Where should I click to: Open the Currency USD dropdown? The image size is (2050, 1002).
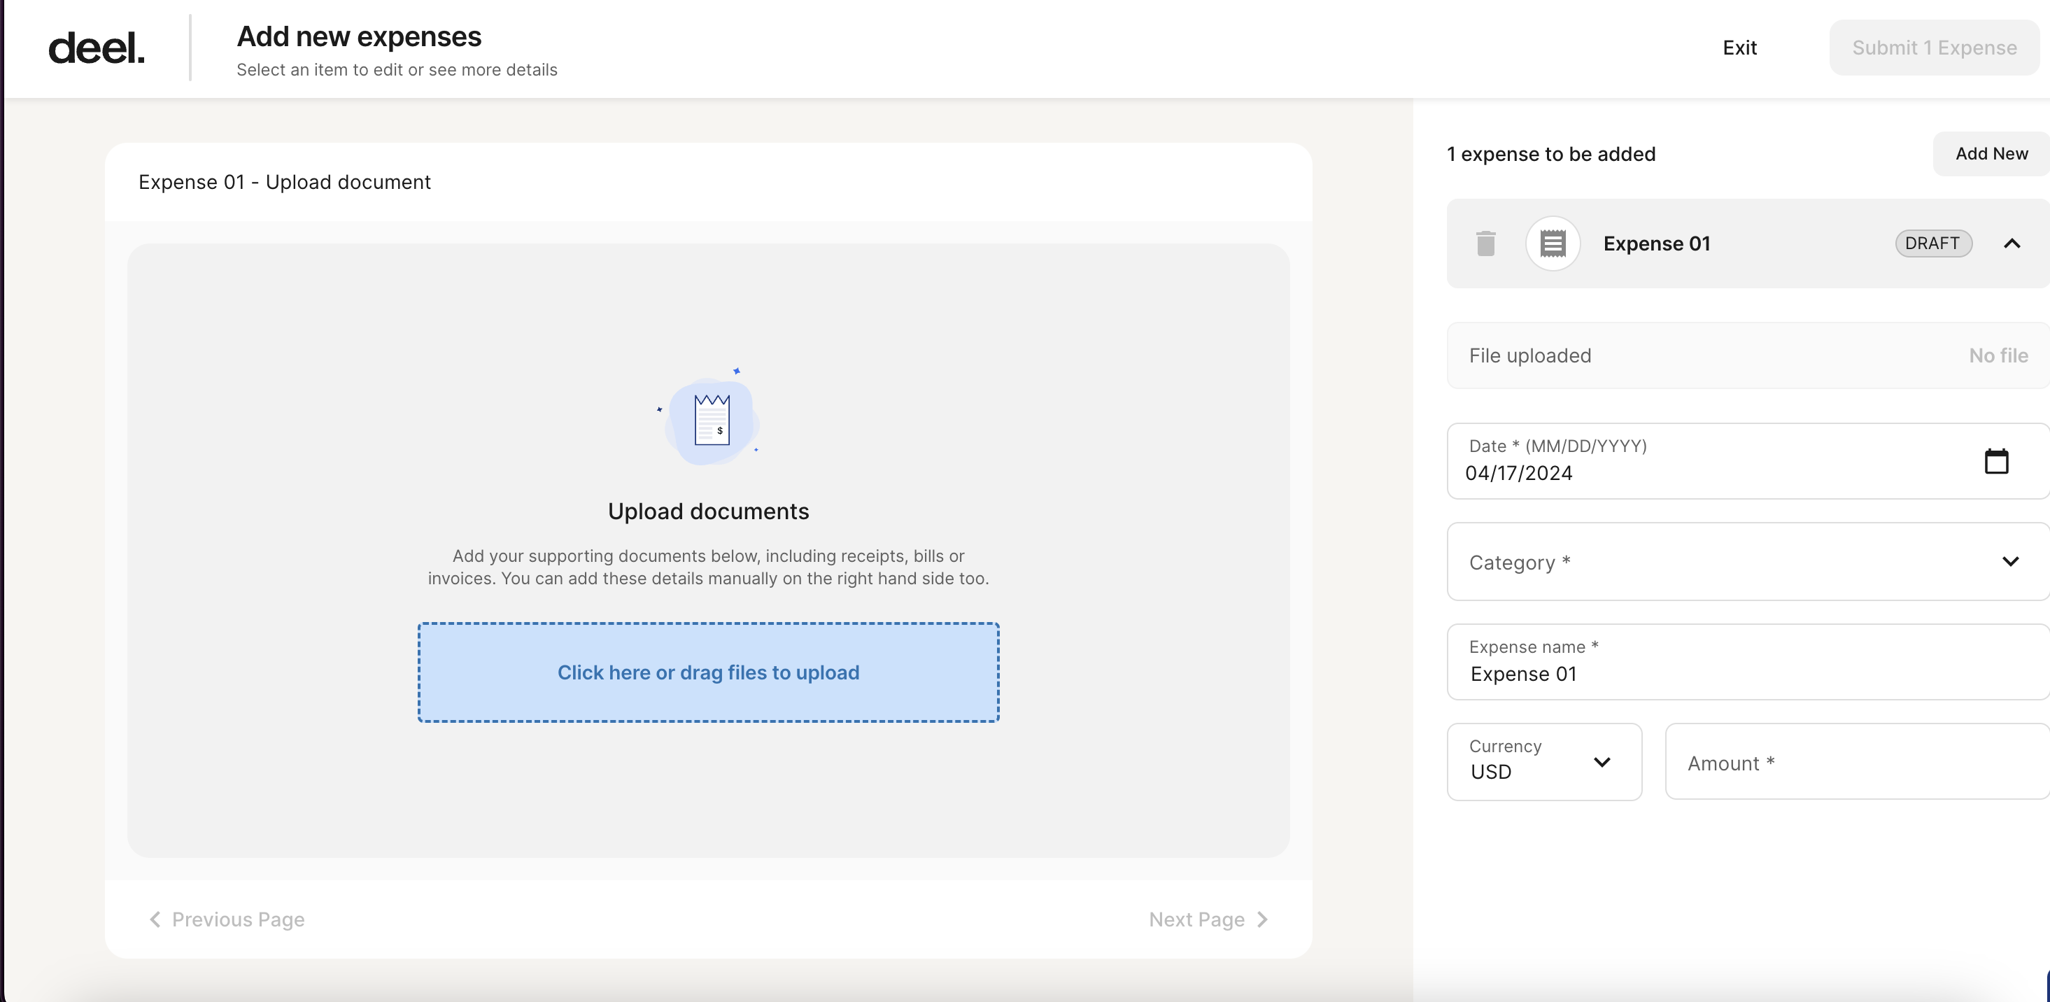coord(1543,762)
